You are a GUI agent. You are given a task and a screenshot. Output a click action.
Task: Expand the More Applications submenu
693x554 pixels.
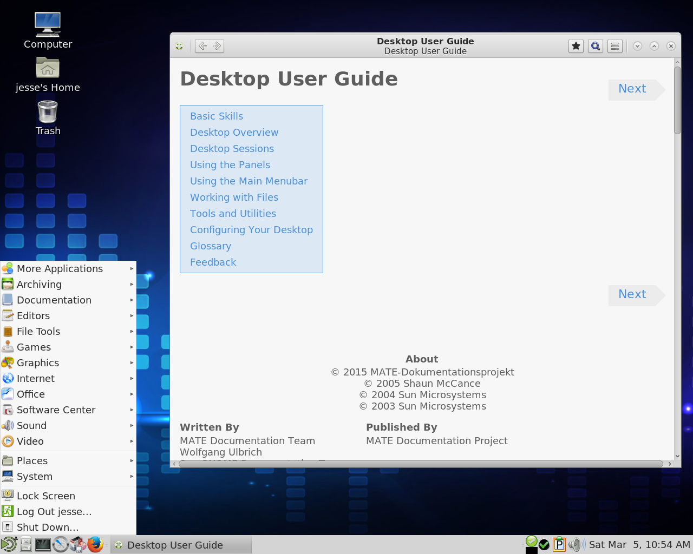(68, 268)
